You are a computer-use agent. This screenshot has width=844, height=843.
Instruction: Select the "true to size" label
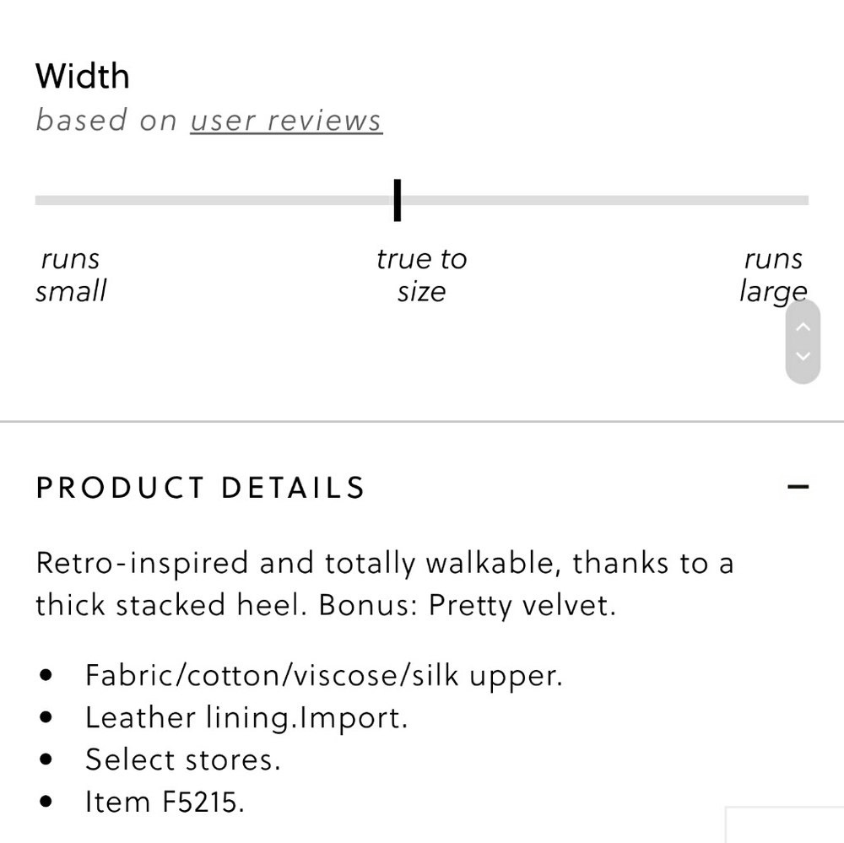click(x=421, y=275)
